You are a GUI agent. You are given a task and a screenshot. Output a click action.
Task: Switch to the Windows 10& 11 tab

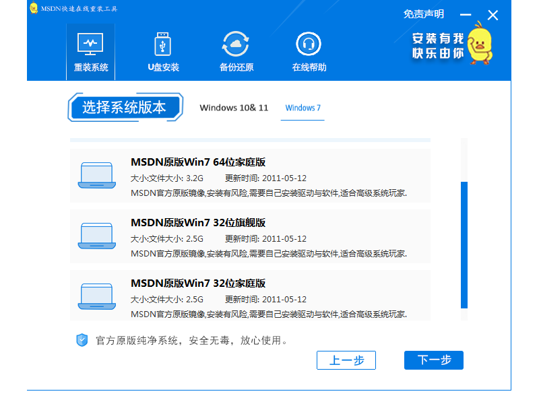(x=233, y=108)
